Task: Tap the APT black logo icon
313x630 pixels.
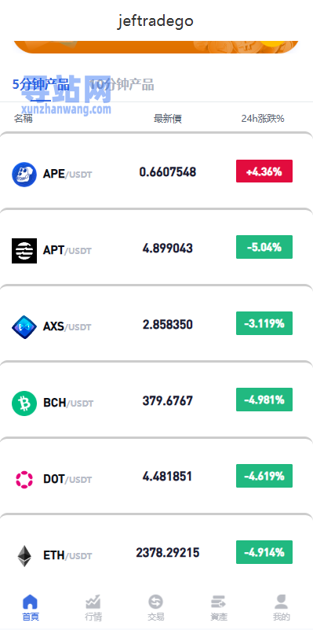Action: click(24, 251)
